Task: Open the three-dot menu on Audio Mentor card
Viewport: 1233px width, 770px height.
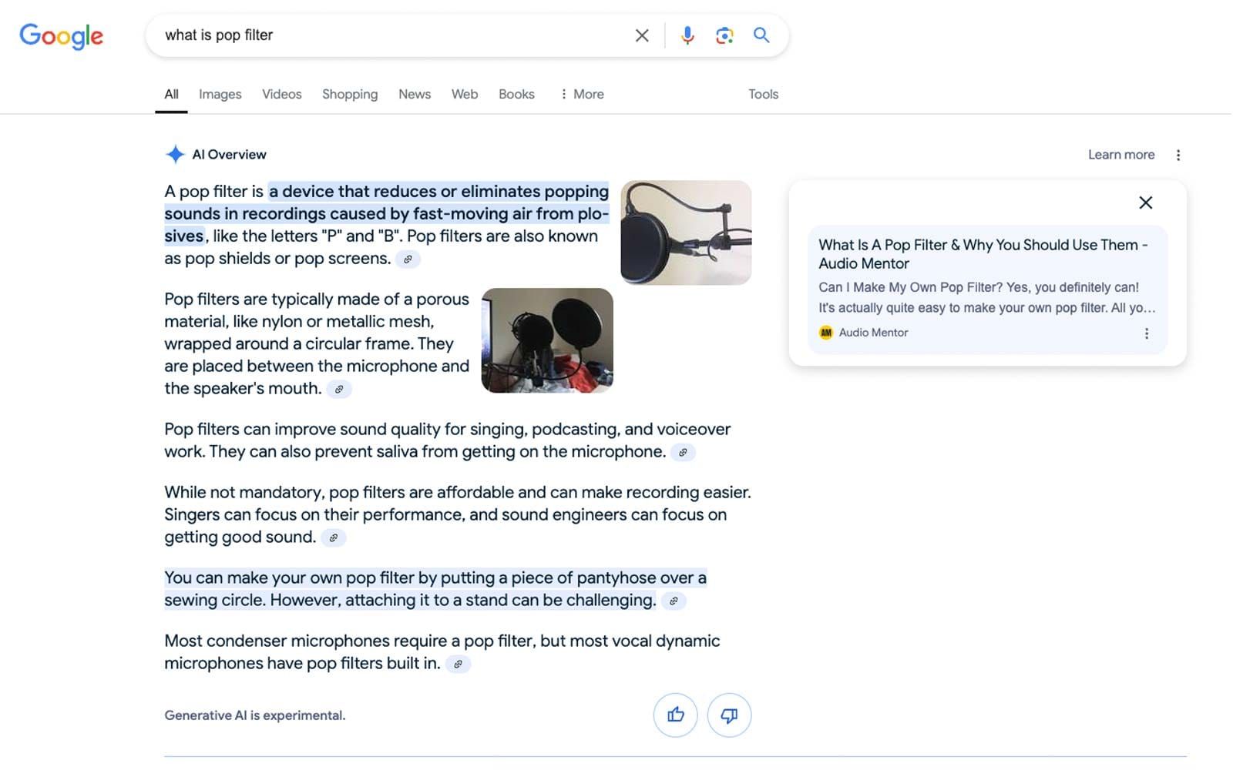Action: tap(1147, 333)
